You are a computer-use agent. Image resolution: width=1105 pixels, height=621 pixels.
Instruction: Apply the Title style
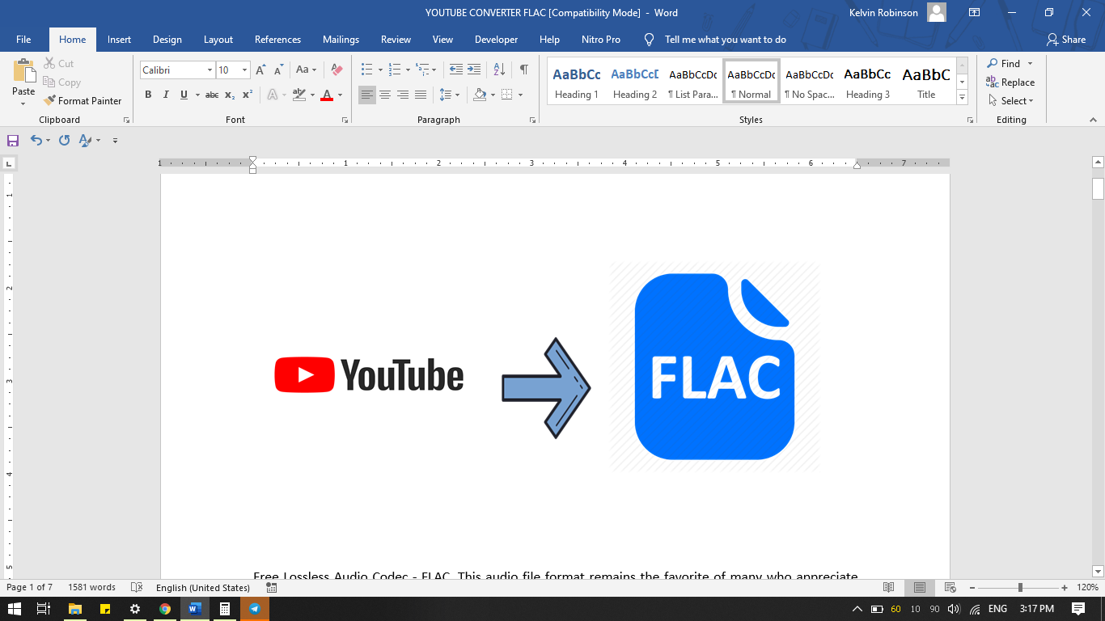926,82
